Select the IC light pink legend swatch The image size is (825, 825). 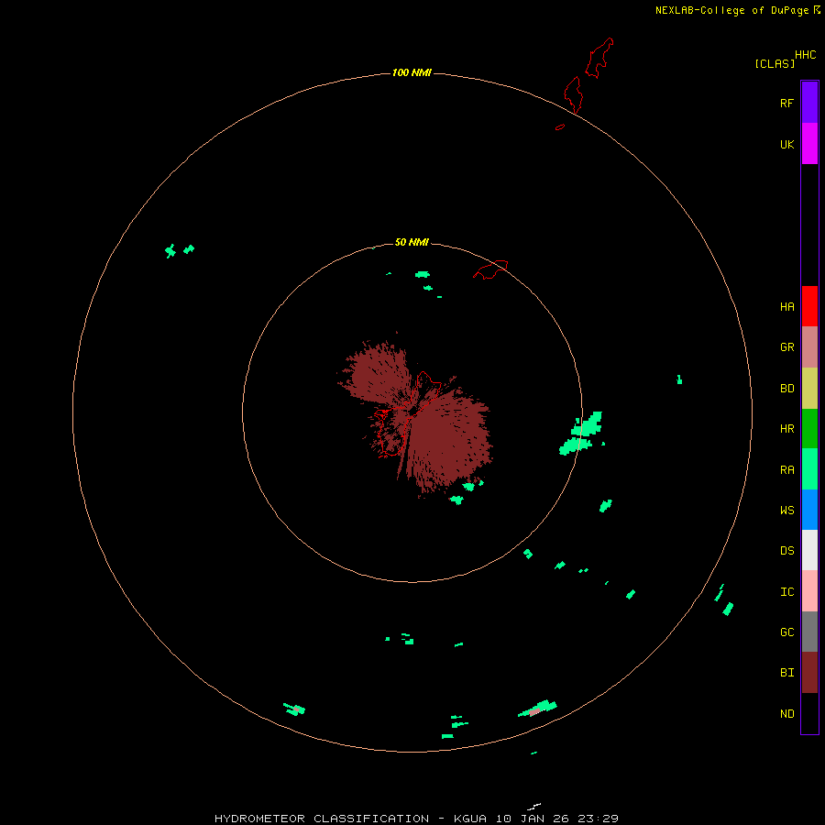point(809,591)
